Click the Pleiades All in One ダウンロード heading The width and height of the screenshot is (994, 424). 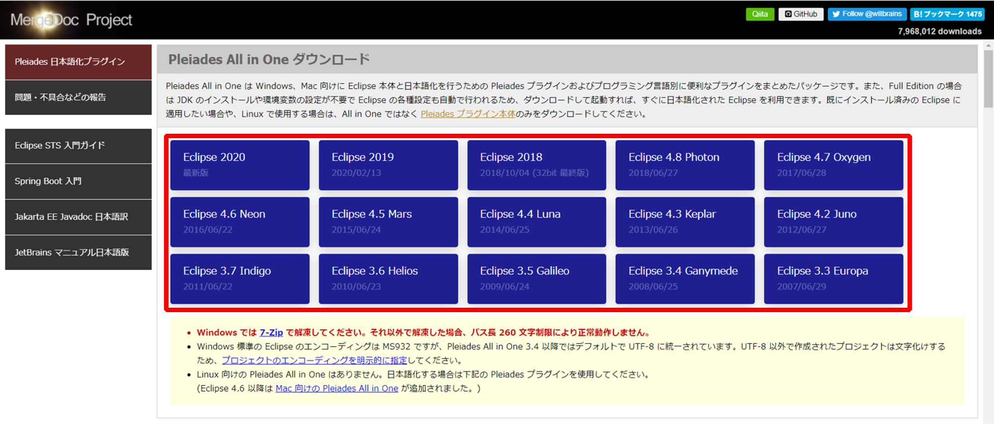pos(269,60)
